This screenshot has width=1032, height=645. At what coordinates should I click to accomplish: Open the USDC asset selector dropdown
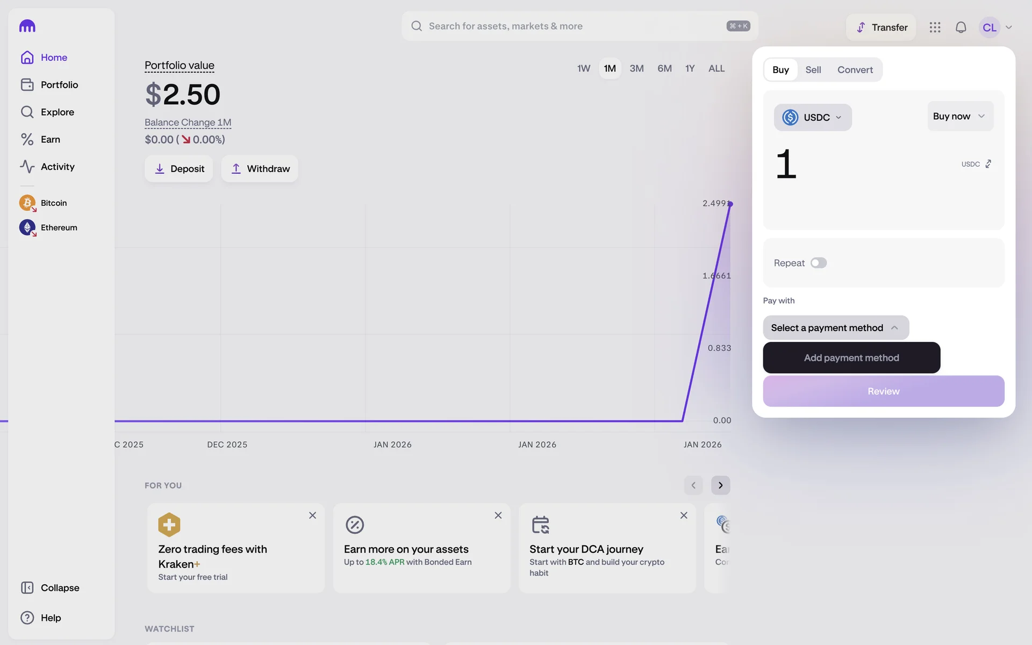pyautogui.click(x=812, y=117)
